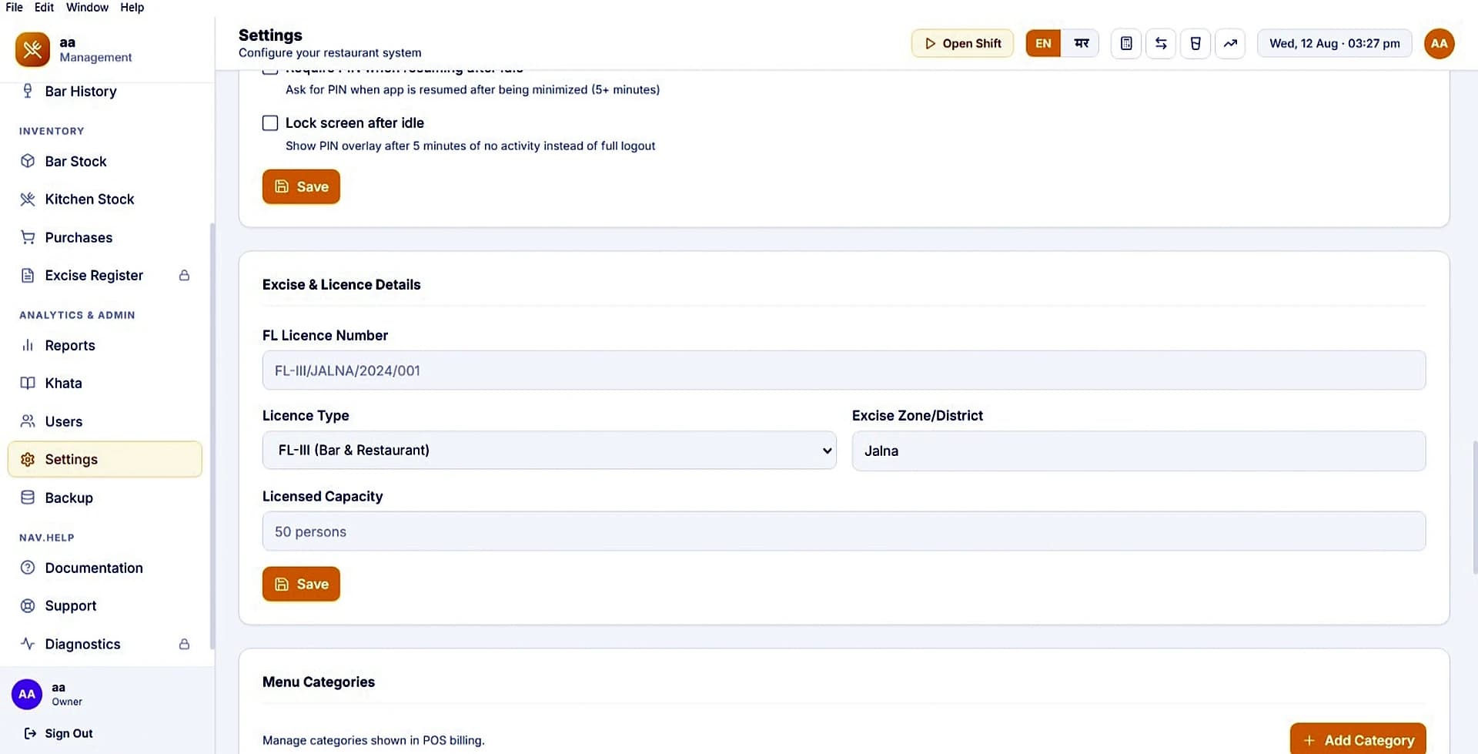Open the calculator icon in the header
The height and width of the screenshot is (754, 1478).
pos(1126,43)
